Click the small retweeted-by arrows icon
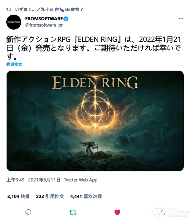The width and height of the screenshot is (193, 223). tap(9, 10)
